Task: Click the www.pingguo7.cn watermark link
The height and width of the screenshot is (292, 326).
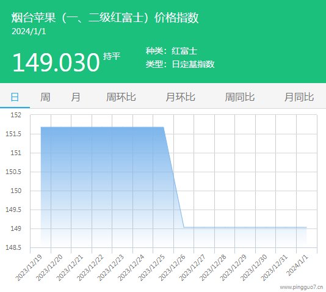Action: pos(302,287)
